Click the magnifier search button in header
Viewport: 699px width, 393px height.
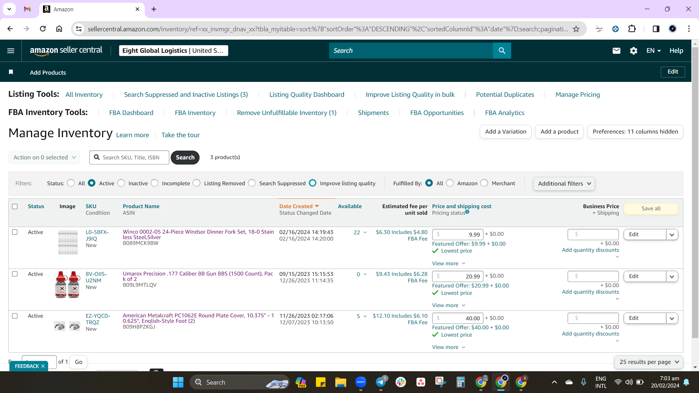tap(502, 51)
